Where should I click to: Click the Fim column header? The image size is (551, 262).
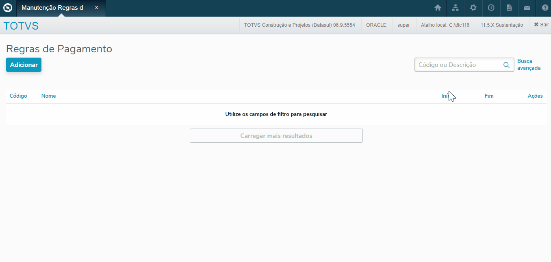point(489,96)
